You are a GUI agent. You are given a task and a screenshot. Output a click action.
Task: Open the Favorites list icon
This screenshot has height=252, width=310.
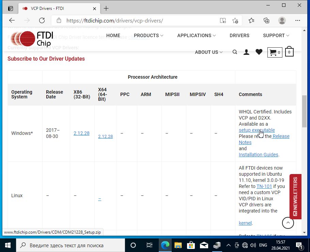tap(251, 20)
